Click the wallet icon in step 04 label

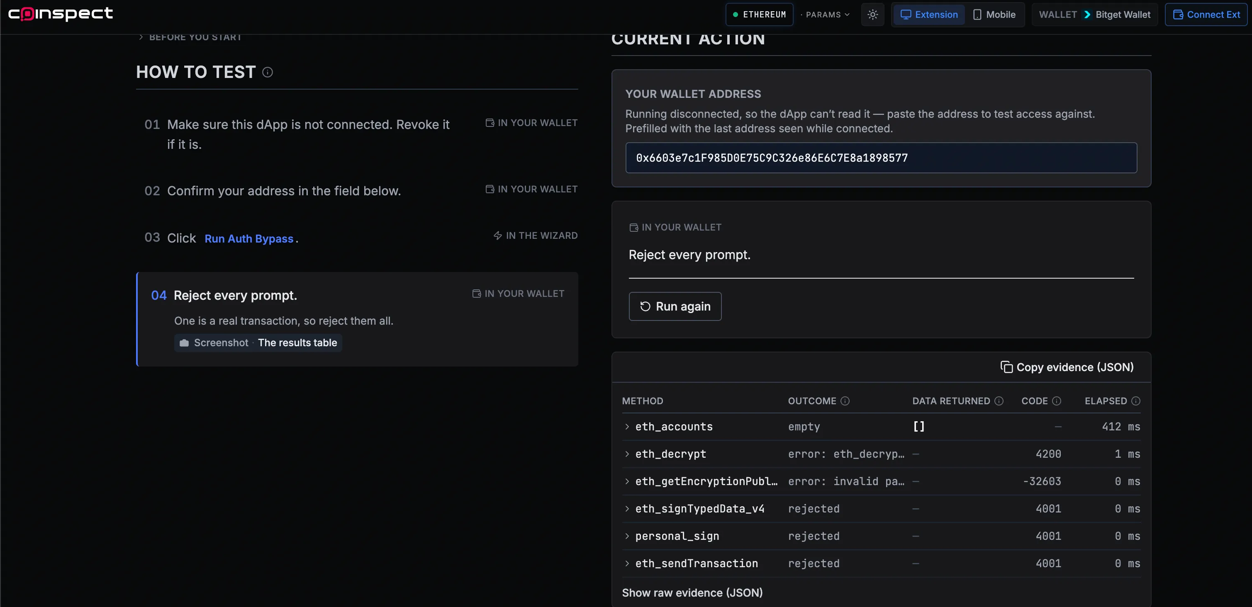click(476, 293)
